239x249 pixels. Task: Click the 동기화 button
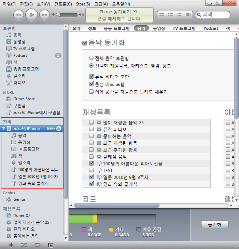[x=215, y=224]
